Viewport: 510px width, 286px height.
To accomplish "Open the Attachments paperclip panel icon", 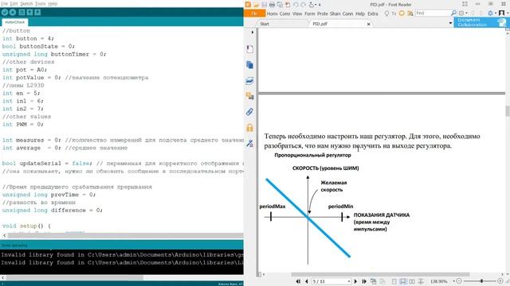I will 249,112.
